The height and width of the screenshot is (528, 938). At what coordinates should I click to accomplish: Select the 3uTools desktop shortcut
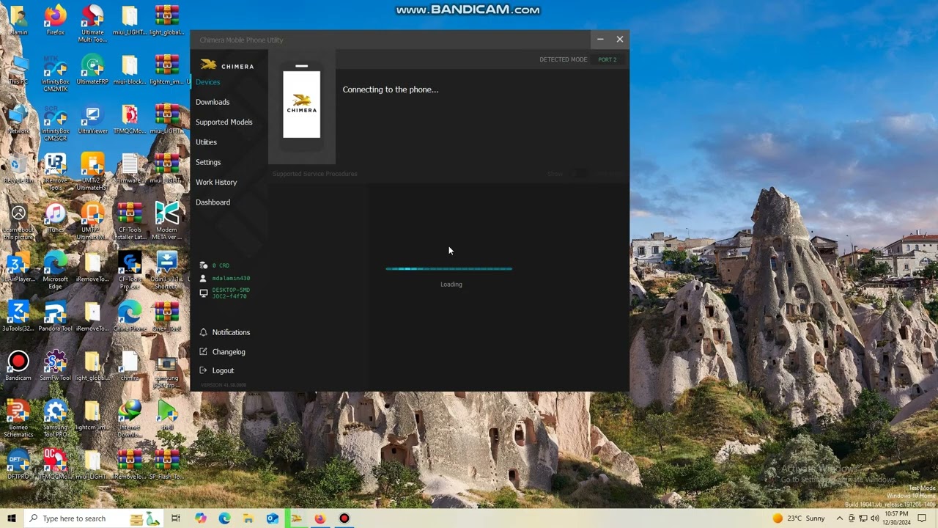pyautogui.click(x=18, y=317)
